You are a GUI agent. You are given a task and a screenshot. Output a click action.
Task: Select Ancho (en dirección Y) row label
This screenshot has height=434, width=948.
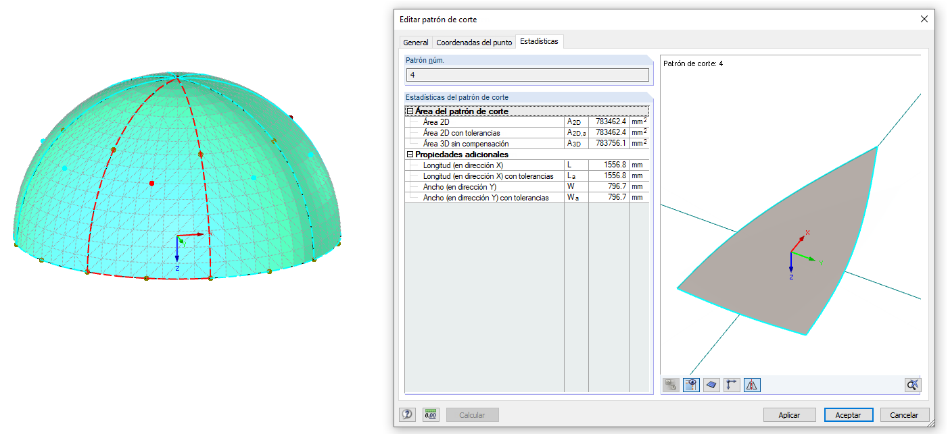pos(459,187)
